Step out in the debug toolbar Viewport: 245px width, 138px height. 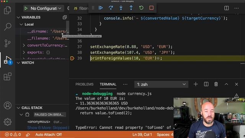131,8
